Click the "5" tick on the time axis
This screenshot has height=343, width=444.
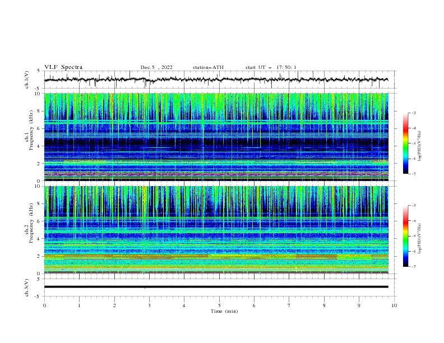(219, 305)
